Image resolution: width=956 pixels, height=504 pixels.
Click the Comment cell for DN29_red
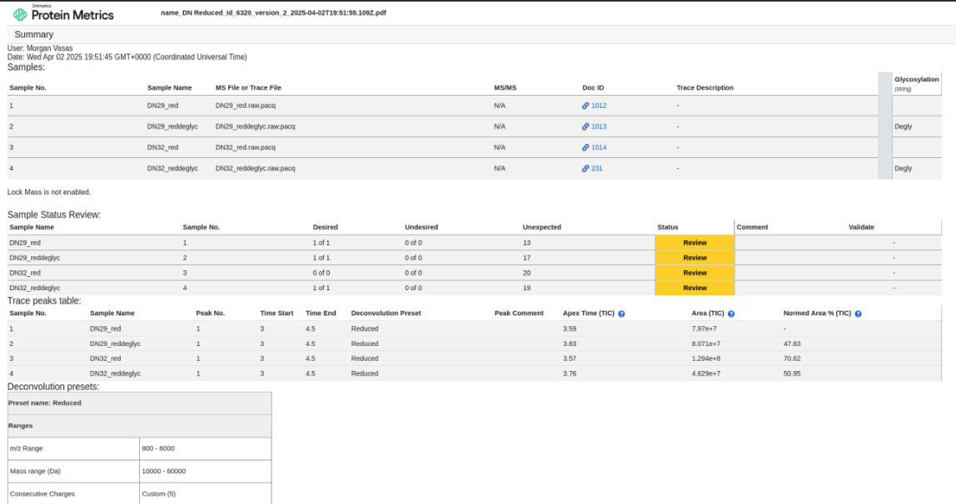pos(791,243)
